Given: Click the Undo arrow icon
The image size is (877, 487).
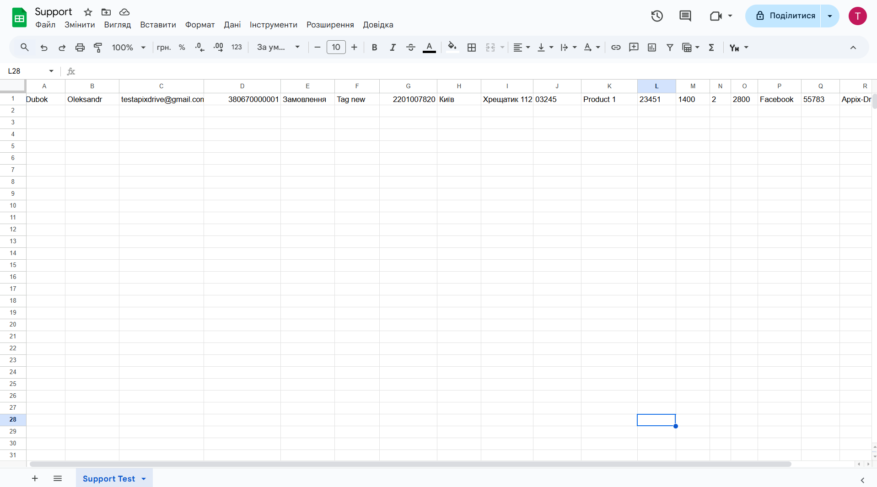Looking at the screenshot, I should 44,47.
